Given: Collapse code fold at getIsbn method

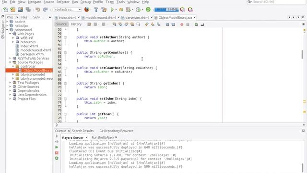Looking at the screenshot, I should point(65,83).
